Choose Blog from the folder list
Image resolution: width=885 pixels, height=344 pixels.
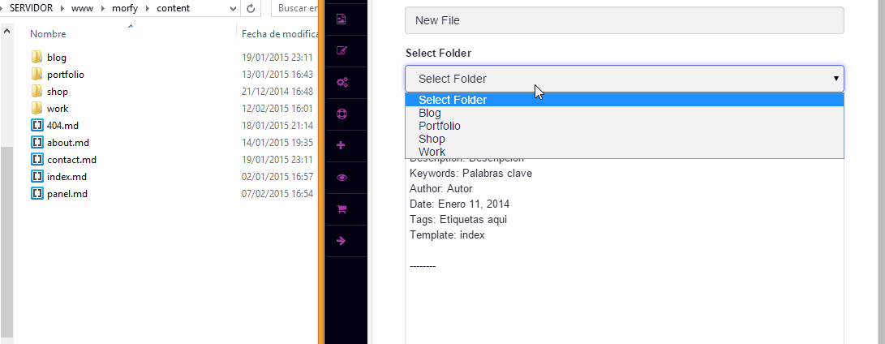(430, 114)
